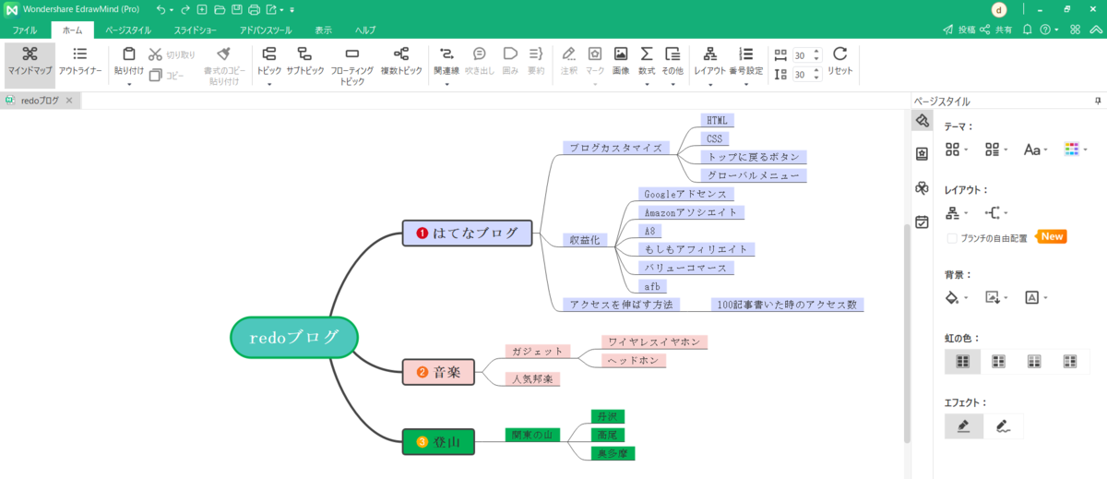Open the notifications bell
1107x479 pixels.
coord(1028,30)
